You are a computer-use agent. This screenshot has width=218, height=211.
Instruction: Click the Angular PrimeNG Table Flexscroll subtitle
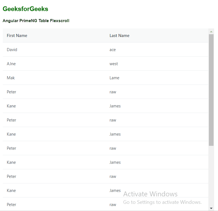36,21
